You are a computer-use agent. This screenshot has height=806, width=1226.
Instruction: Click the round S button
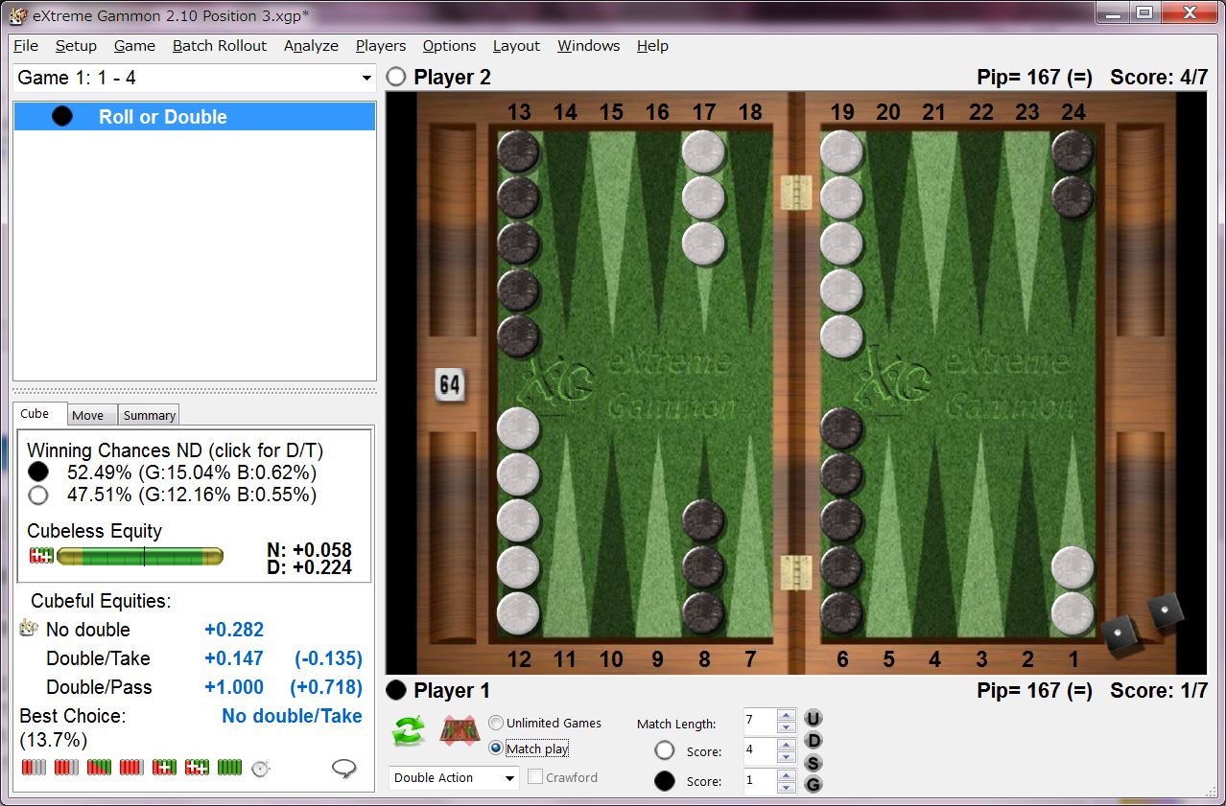pyautogui.click(x=813, y=763)
